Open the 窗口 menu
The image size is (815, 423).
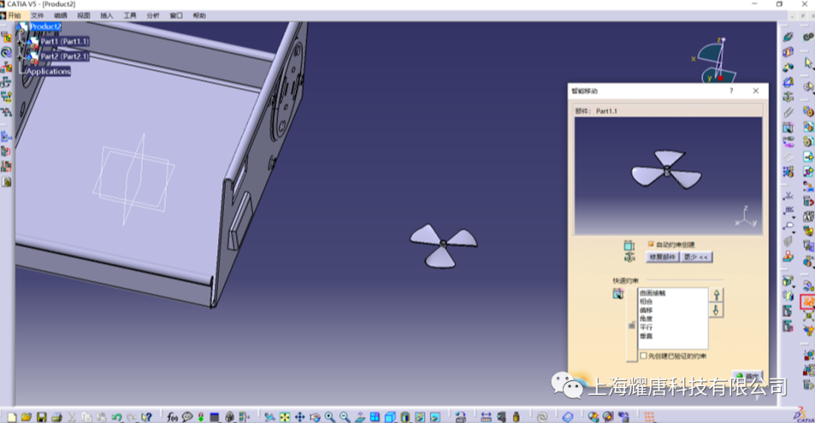tap(176, 16)
